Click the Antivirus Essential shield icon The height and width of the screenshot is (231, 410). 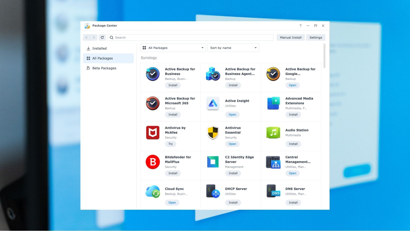pos(213,132)
